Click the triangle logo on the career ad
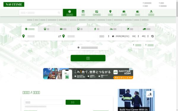 150,94
